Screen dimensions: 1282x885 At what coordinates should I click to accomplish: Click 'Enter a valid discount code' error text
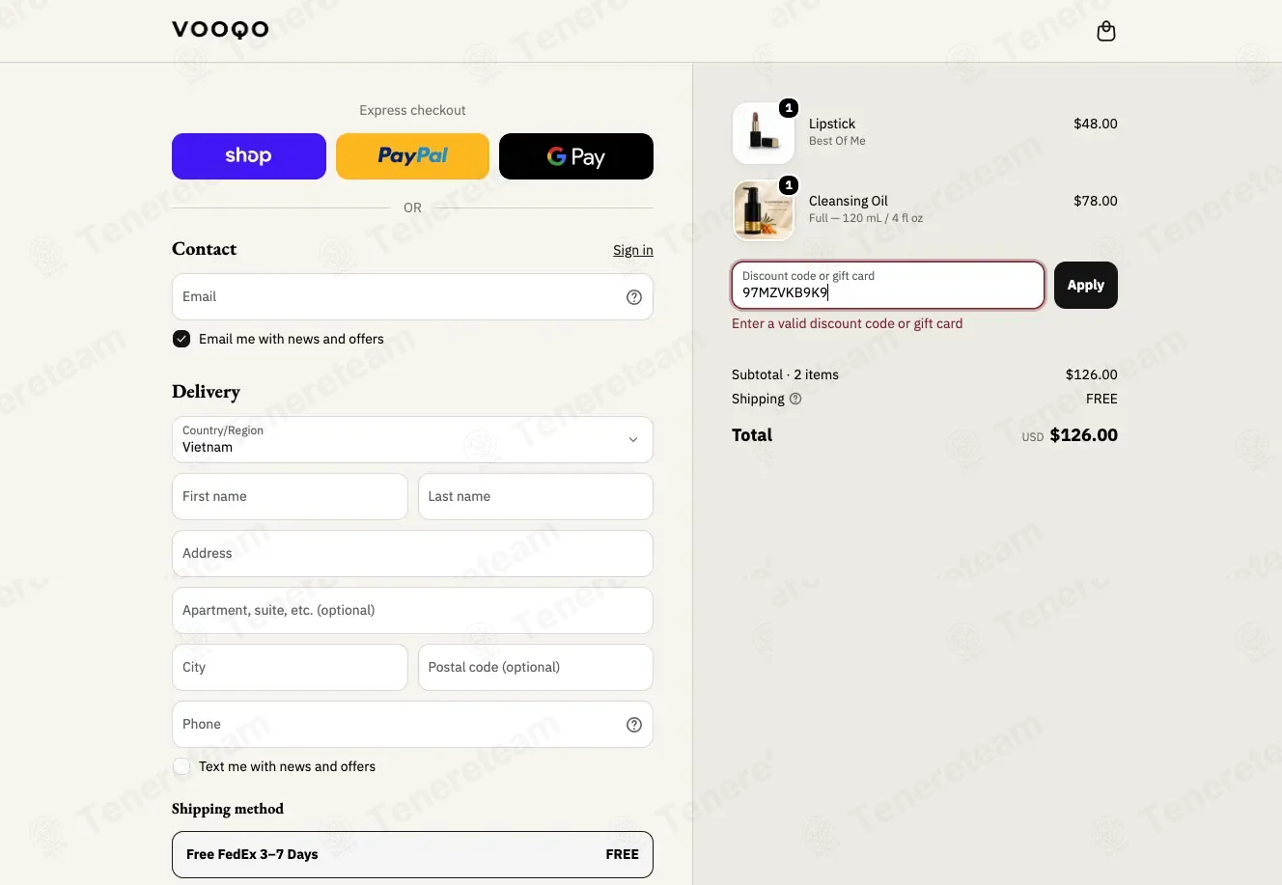pyautogui.click(x=847, y=323)
